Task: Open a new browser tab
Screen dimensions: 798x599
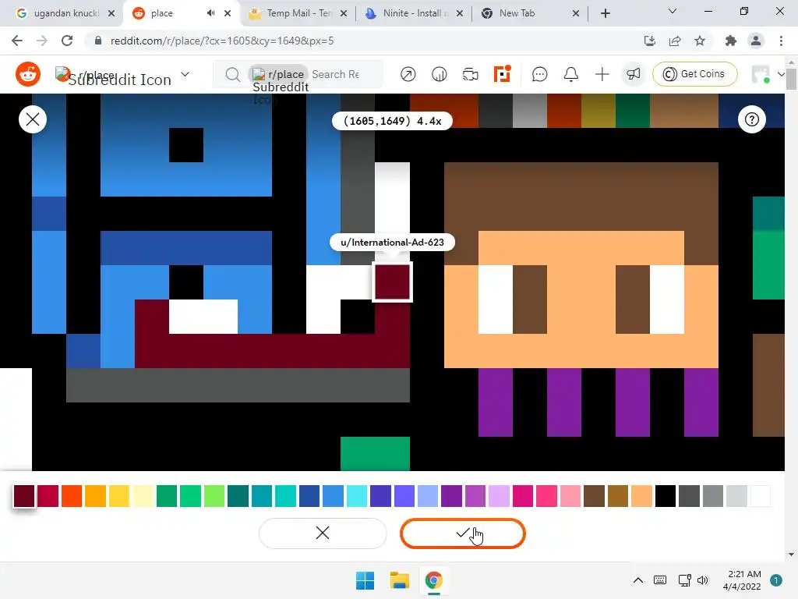Action: pos(605,13)
